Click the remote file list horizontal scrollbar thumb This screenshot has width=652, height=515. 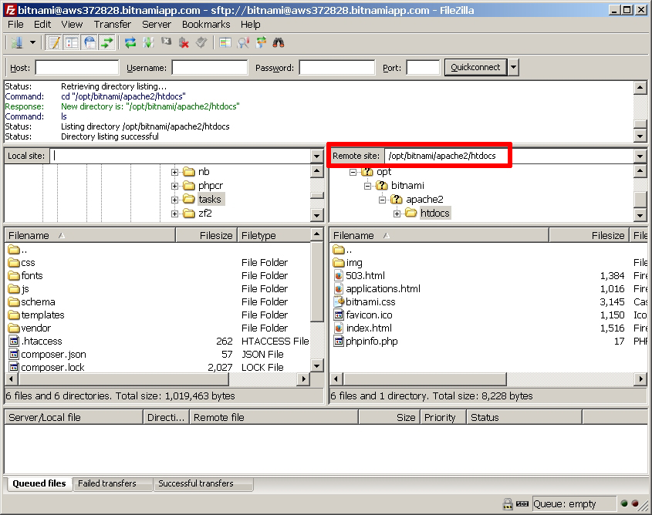tap(425, 379)
